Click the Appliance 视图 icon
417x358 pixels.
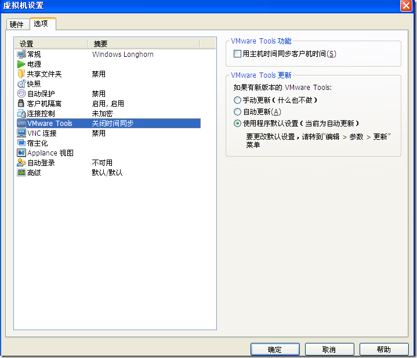pyautogui.click(x=21, y=153)
